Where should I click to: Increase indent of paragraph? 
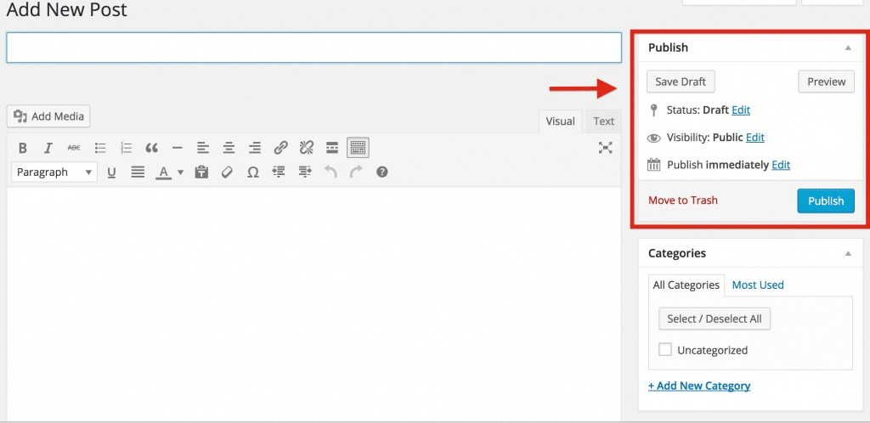coord(305,172)
